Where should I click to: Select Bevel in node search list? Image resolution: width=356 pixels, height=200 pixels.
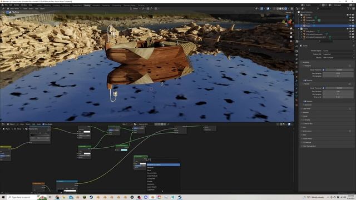(x=149, y=171)
